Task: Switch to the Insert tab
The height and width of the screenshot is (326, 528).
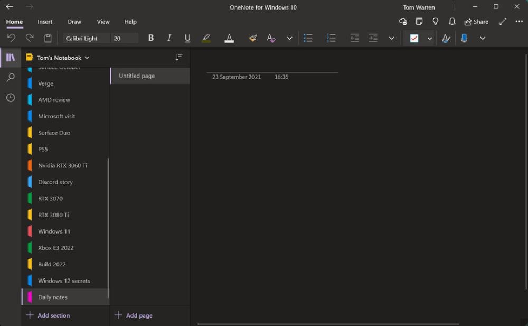Action: [x=45, y=22]
